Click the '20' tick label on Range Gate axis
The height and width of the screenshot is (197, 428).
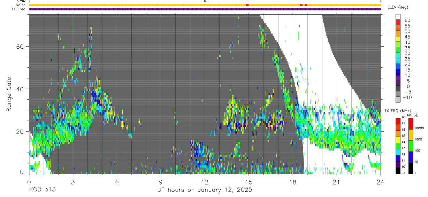21,131
